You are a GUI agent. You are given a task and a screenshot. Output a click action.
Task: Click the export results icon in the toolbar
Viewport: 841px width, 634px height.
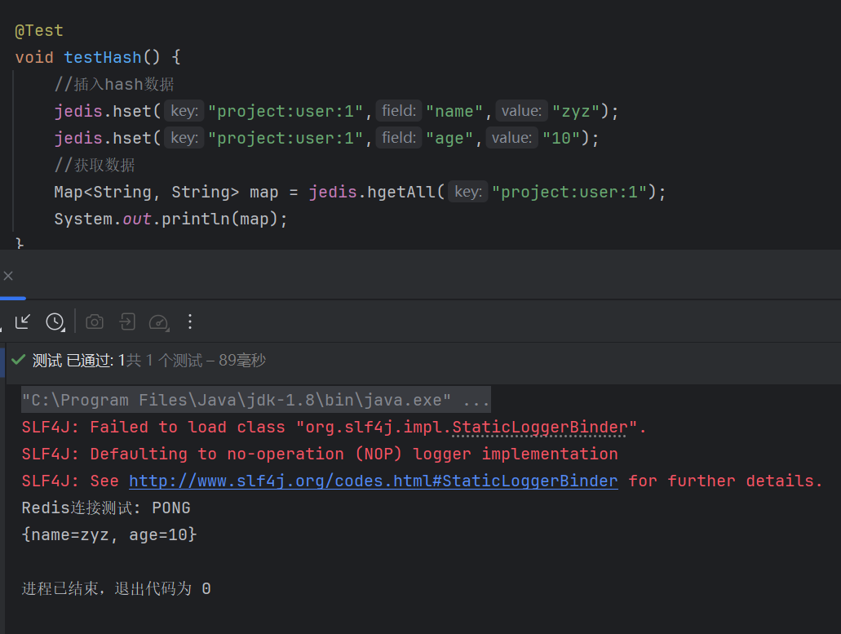pyautogui.click(x=127, y=321)
